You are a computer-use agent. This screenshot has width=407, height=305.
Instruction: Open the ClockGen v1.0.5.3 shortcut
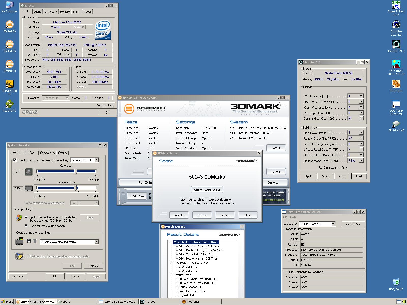(396, 28)
